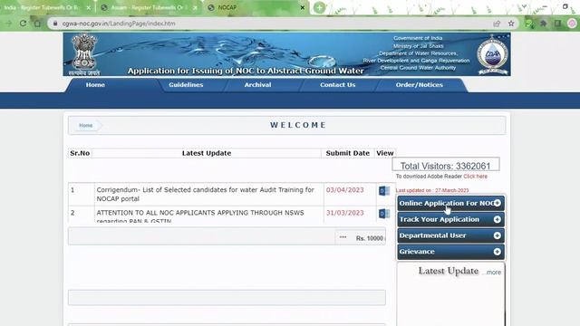
Task: Open the browser profile avatar
Action: coord(572,24)
